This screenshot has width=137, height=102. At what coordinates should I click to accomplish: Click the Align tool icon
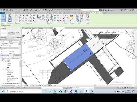coord(39,16)
